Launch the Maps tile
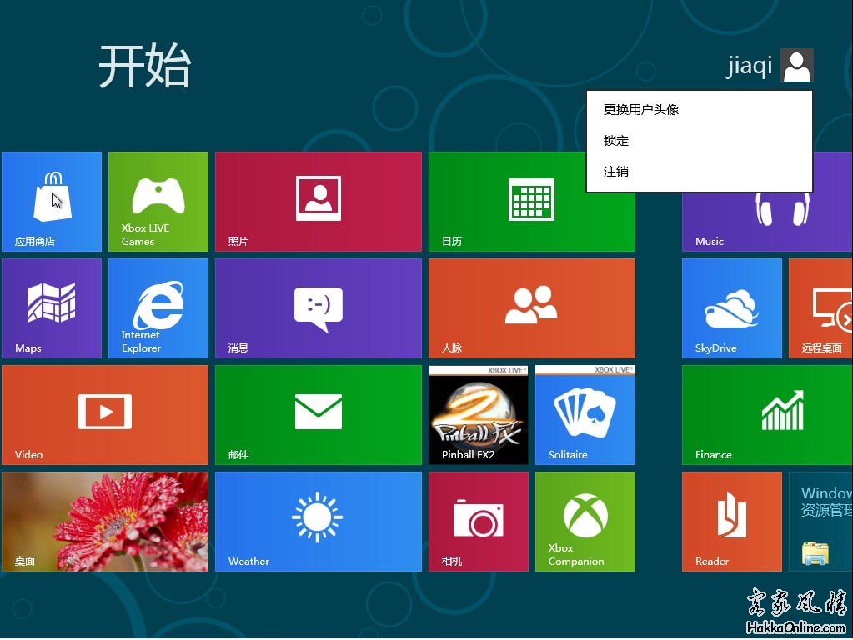 (x=52, y=308)
